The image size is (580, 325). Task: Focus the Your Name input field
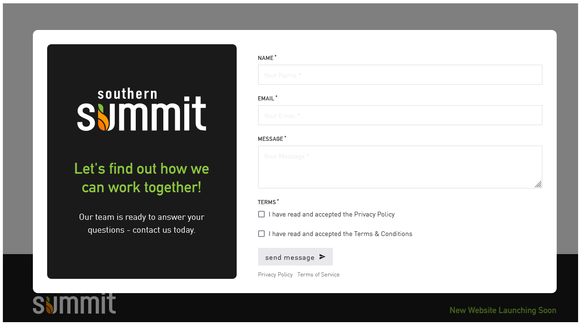[x=400, y=75]
